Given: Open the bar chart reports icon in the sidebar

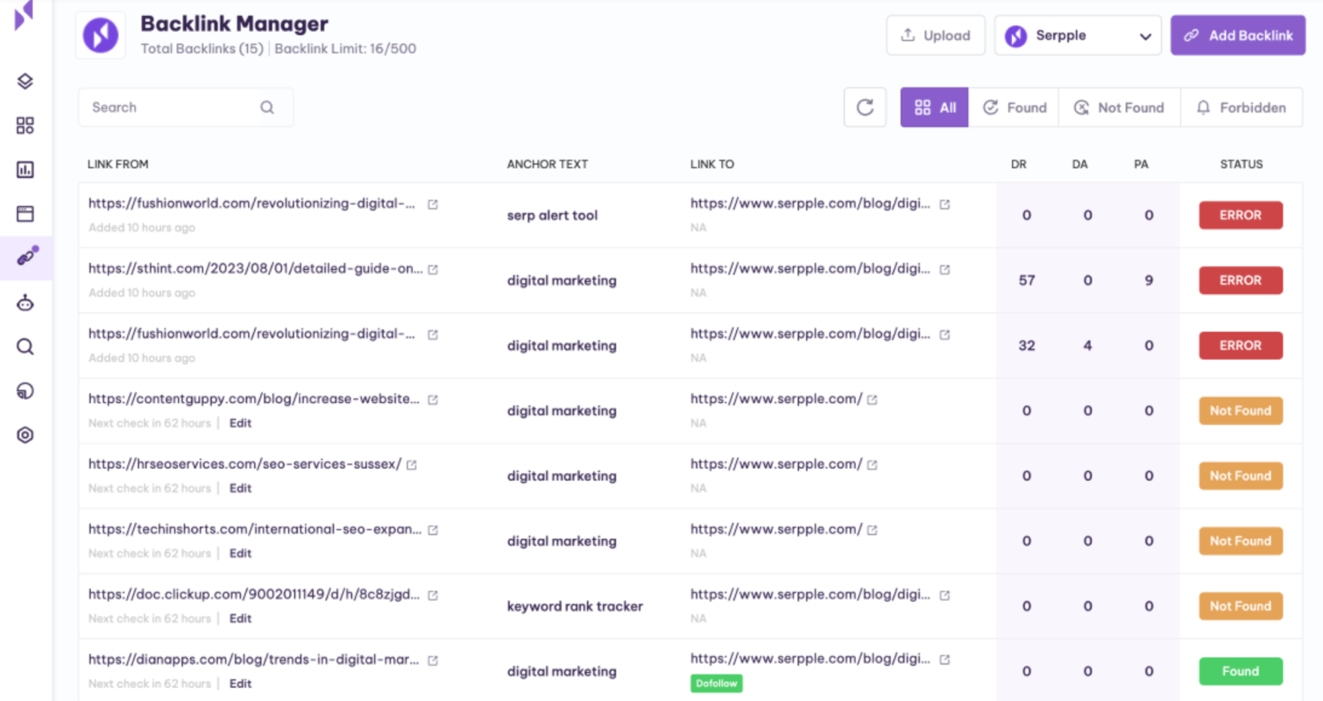Looking at the screenshot, I should pyautogui.click(x=25, y=169).
